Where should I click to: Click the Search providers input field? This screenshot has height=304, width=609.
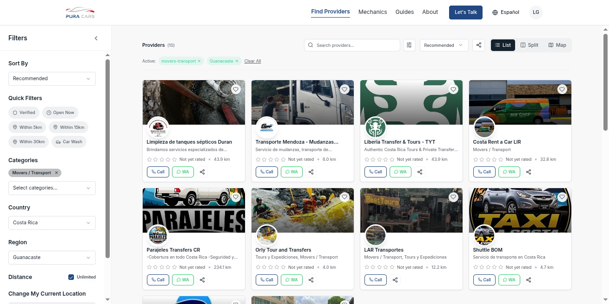pos(352,45)
